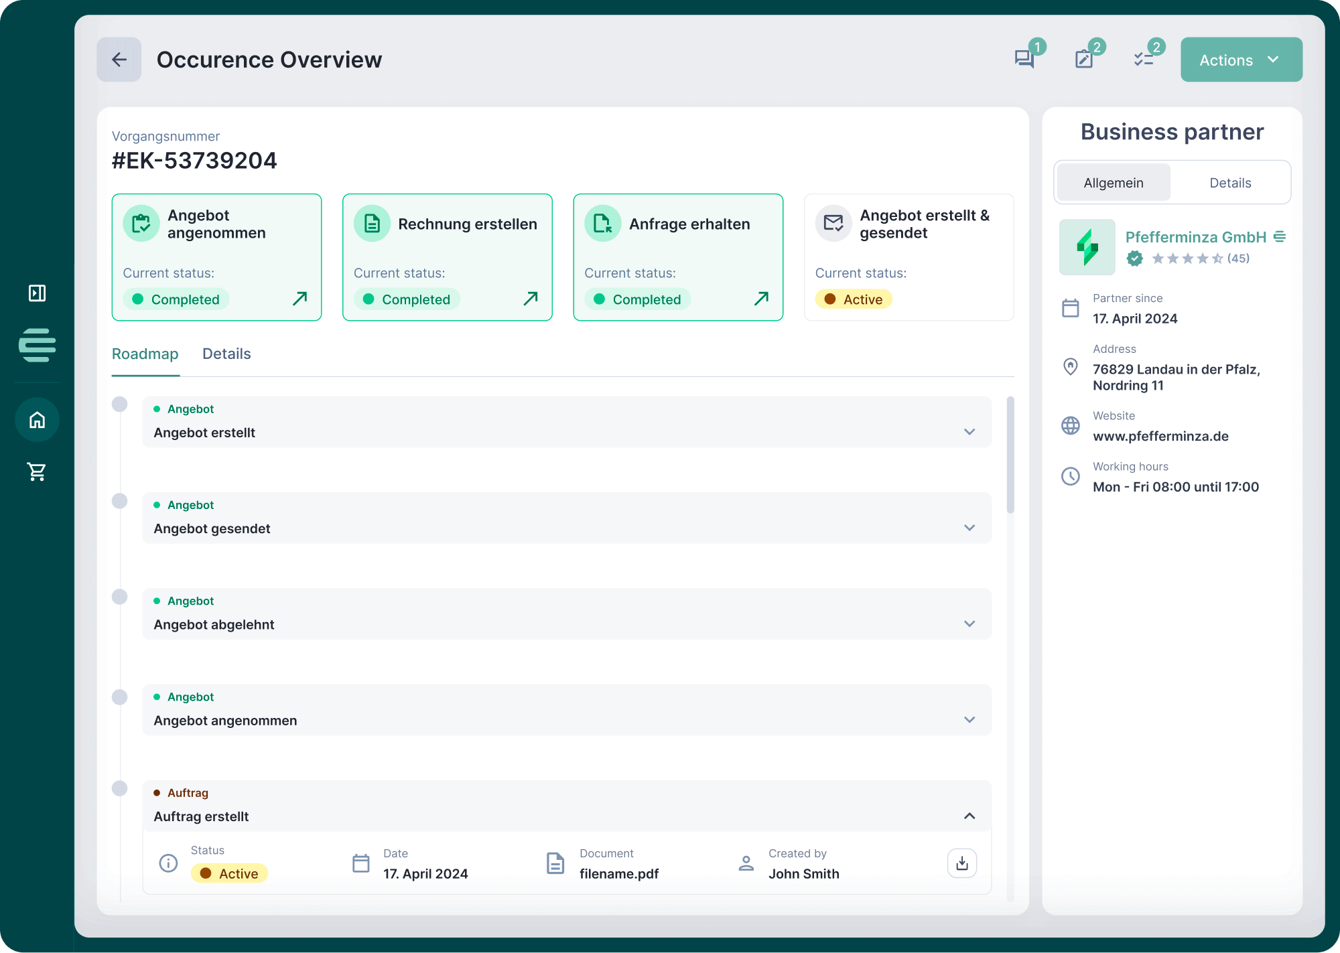Image resolution: width=1340 pixels, height=953 pixels.
Task: Download the filename.pdf document
Action: tap(961, 863)
